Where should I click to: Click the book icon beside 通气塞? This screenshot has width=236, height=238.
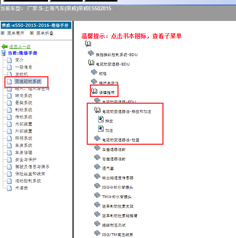[x=97, y=167]
